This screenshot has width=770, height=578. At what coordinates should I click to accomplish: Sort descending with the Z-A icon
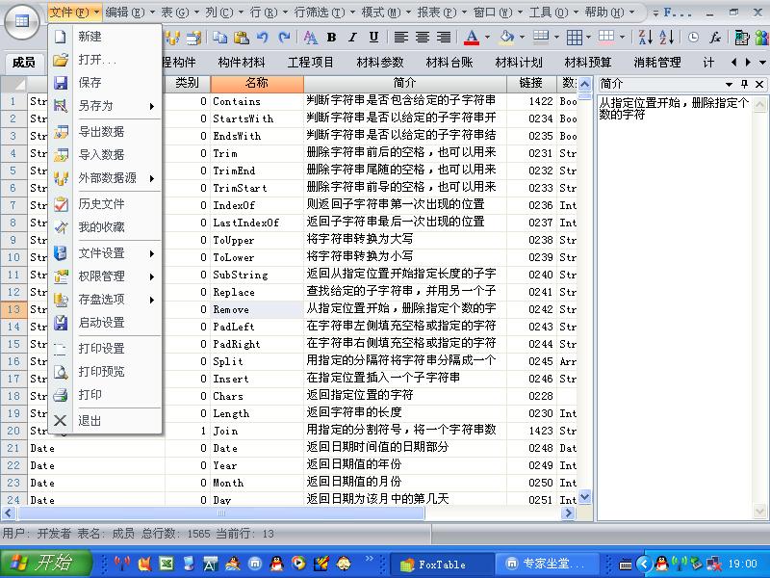pos(645,38)
